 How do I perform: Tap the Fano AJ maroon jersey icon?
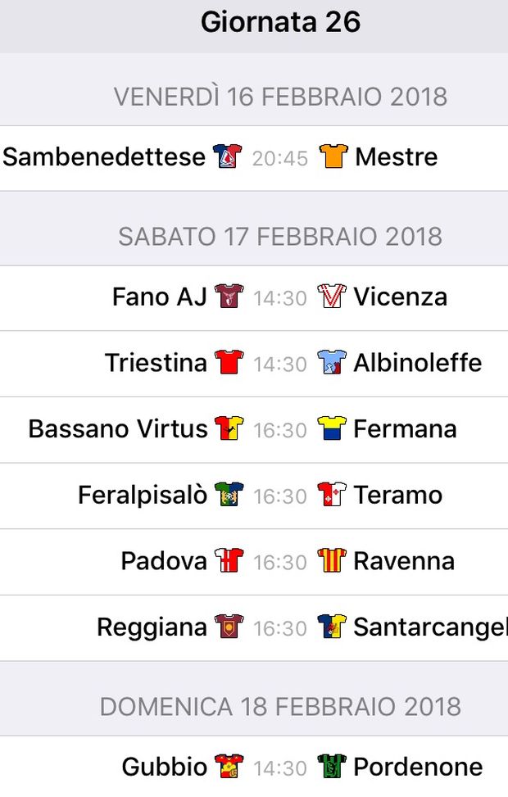[x=229, y=297]
